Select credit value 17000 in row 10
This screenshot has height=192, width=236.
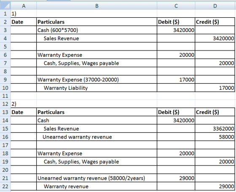(x=215, y=88)
